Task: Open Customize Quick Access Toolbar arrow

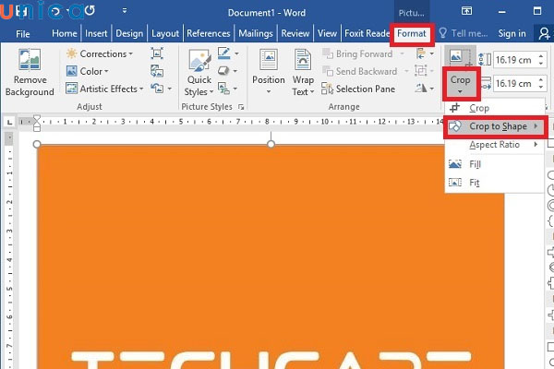Action: (125, 11)
